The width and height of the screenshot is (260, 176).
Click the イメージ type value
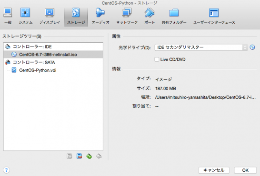tap(163, 80)
